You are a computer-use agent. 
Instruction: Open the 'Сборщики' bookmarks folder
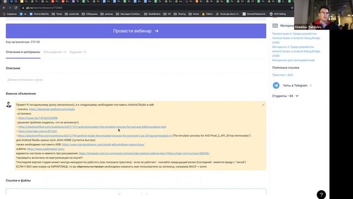[89, 14]
